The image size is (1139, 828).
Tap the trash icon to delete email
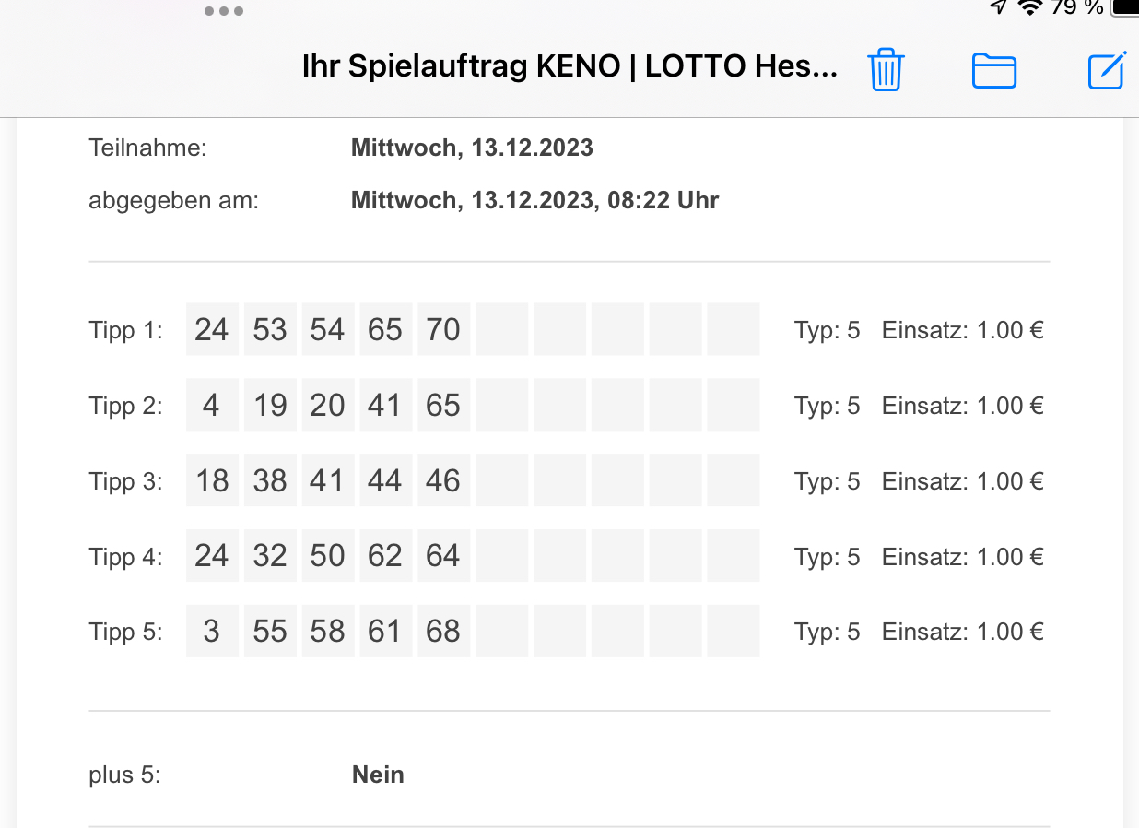pos(886,69)
